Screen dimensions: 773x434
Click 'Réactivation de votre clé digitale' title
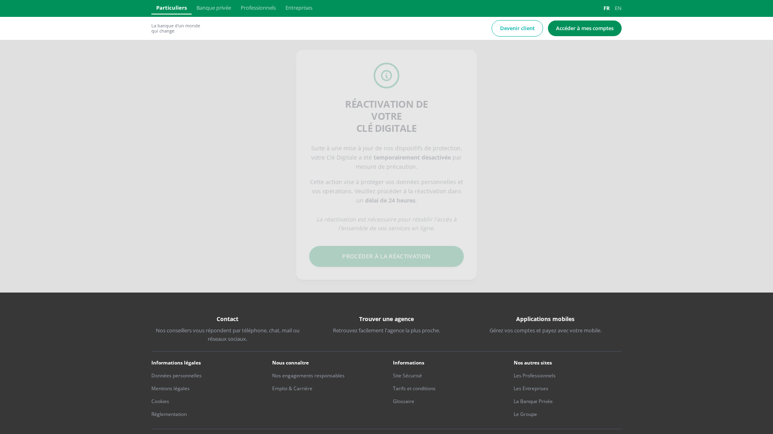386,116
